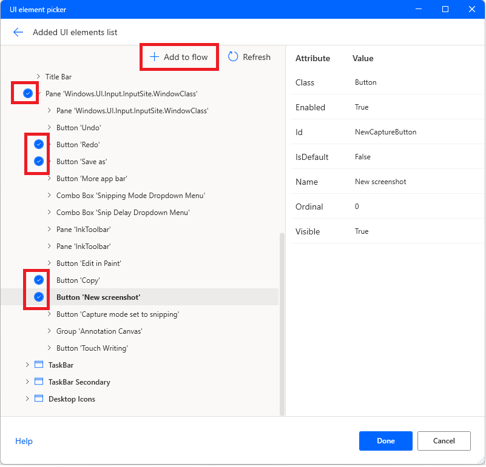The image size is (486, 467).
Task: Click the Desktop Icons window icon
Action: pyautogui.click(x=39, y=399)
